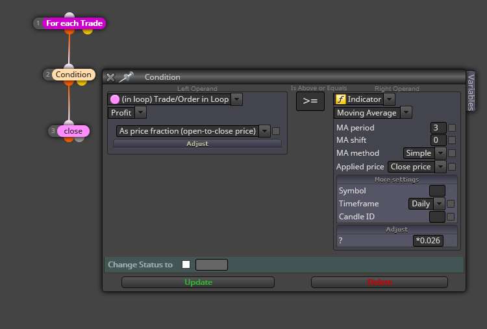This screenshot has width=487, height=329.
Task: Select the close block in the flow
Action: (x=73, y=131)
